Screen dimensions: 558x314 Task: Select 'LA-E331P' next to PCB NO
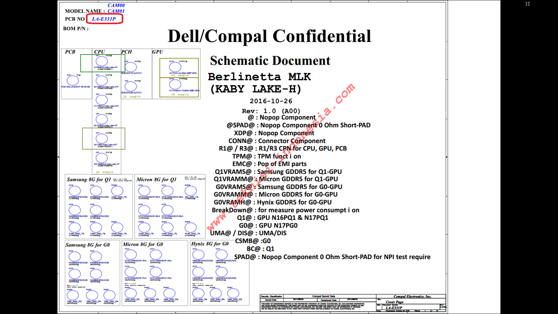tap(104, 19)
